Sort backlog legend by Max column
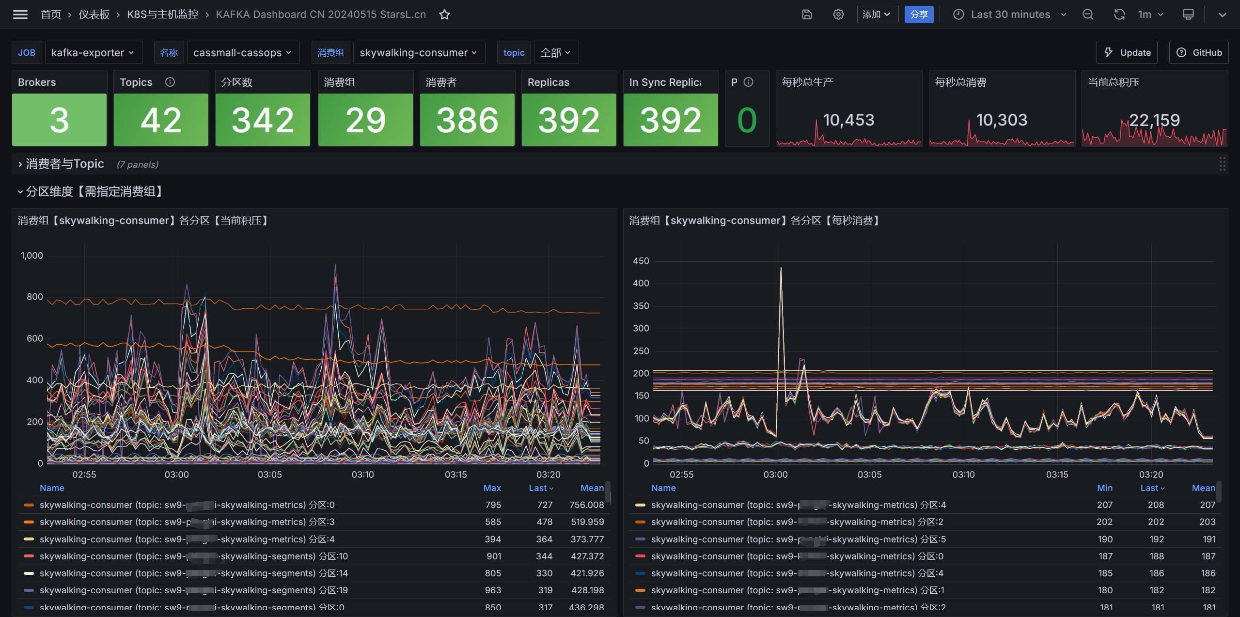 point(492,488)
